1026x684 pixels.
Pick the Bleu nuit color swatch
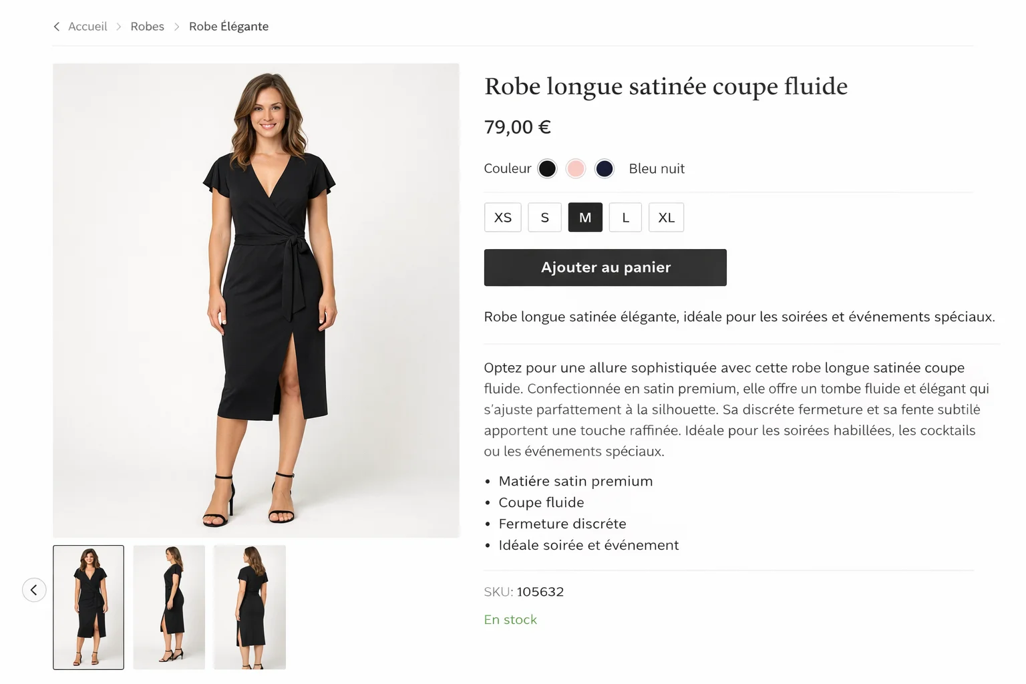605,168
